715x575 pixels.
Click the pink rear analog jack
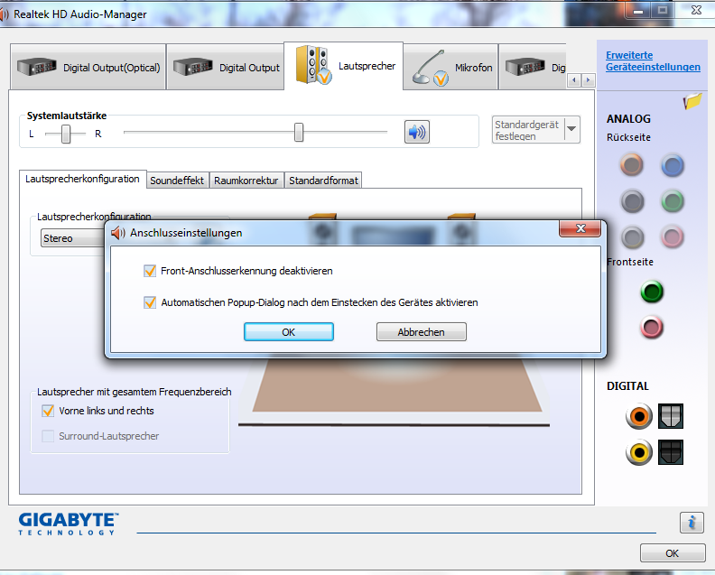[x=673, y=236]
